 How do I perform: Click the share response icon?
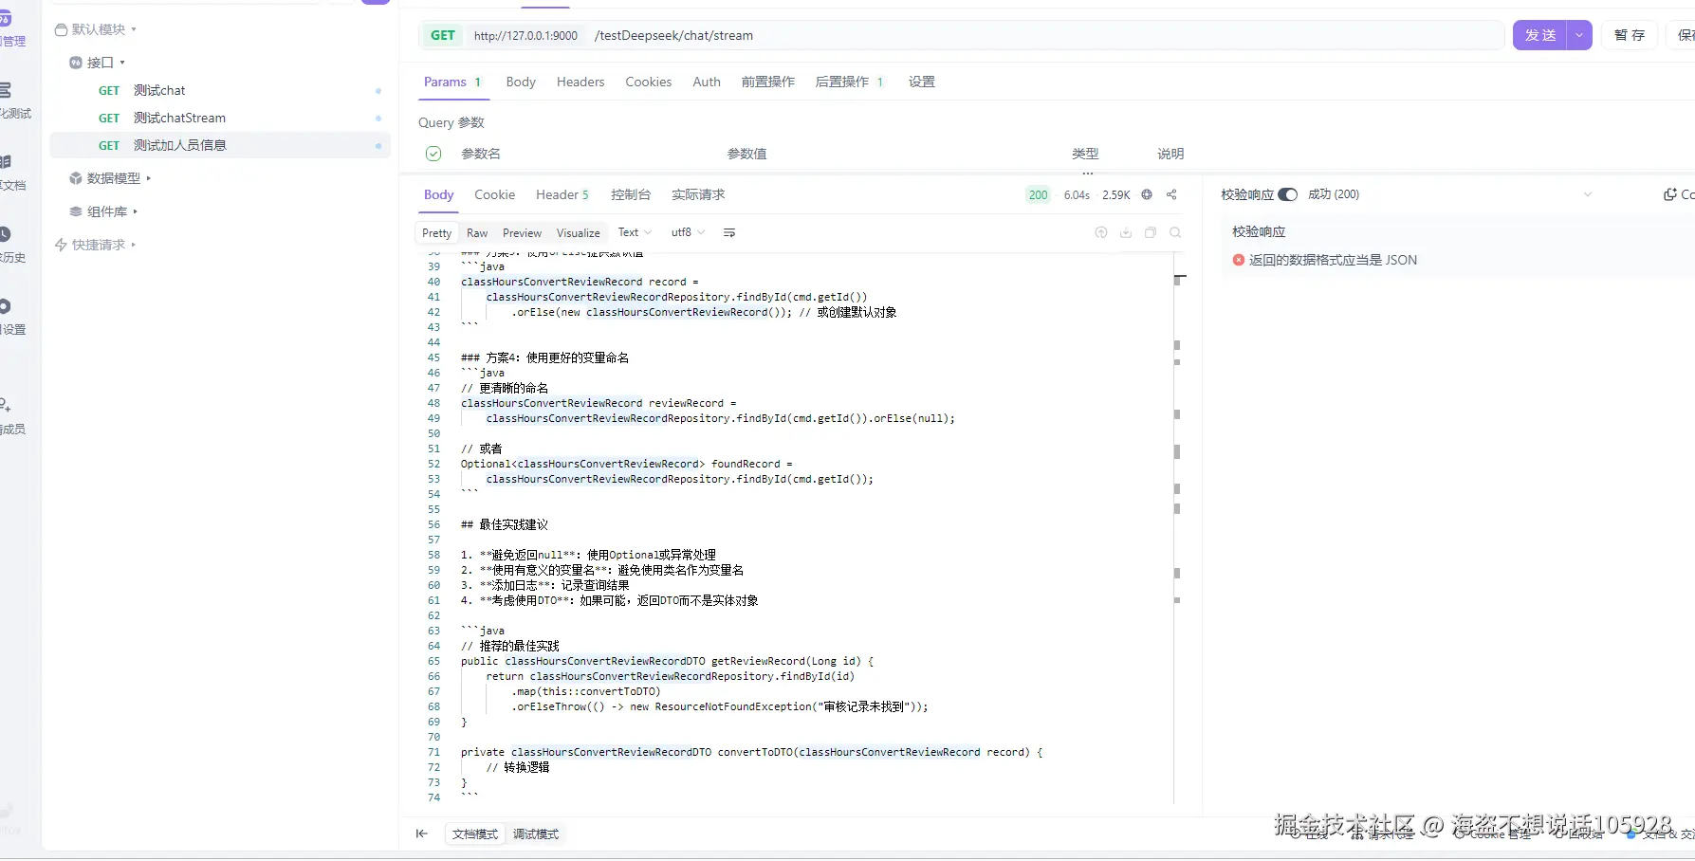(1171, 194)
